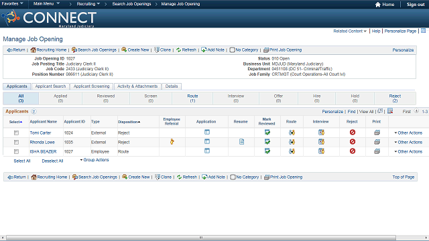Expand Other Actions for Tomi Carter

408,133
